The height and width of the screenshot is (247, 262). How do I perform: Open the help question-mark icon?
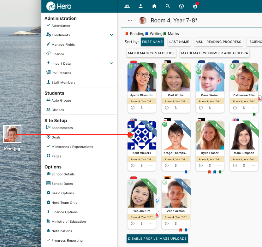coord(181,6)
